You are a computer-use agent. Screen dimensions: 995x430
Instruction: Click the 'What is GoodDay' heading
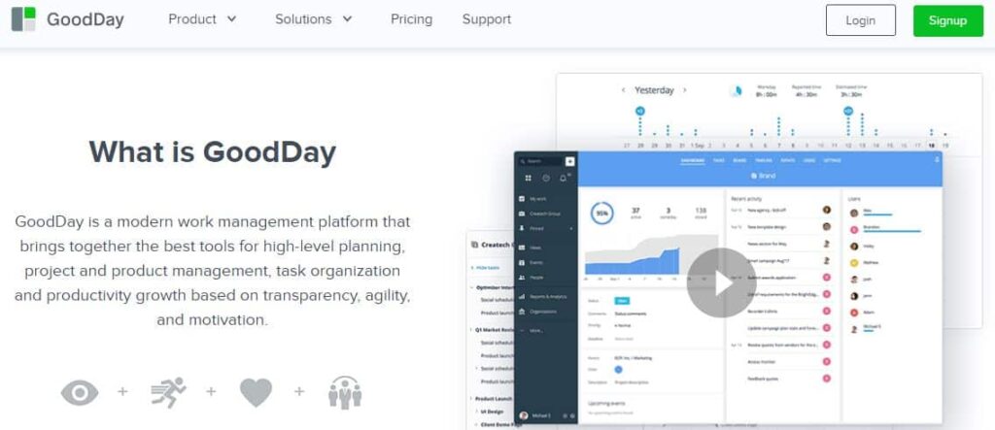213,152
